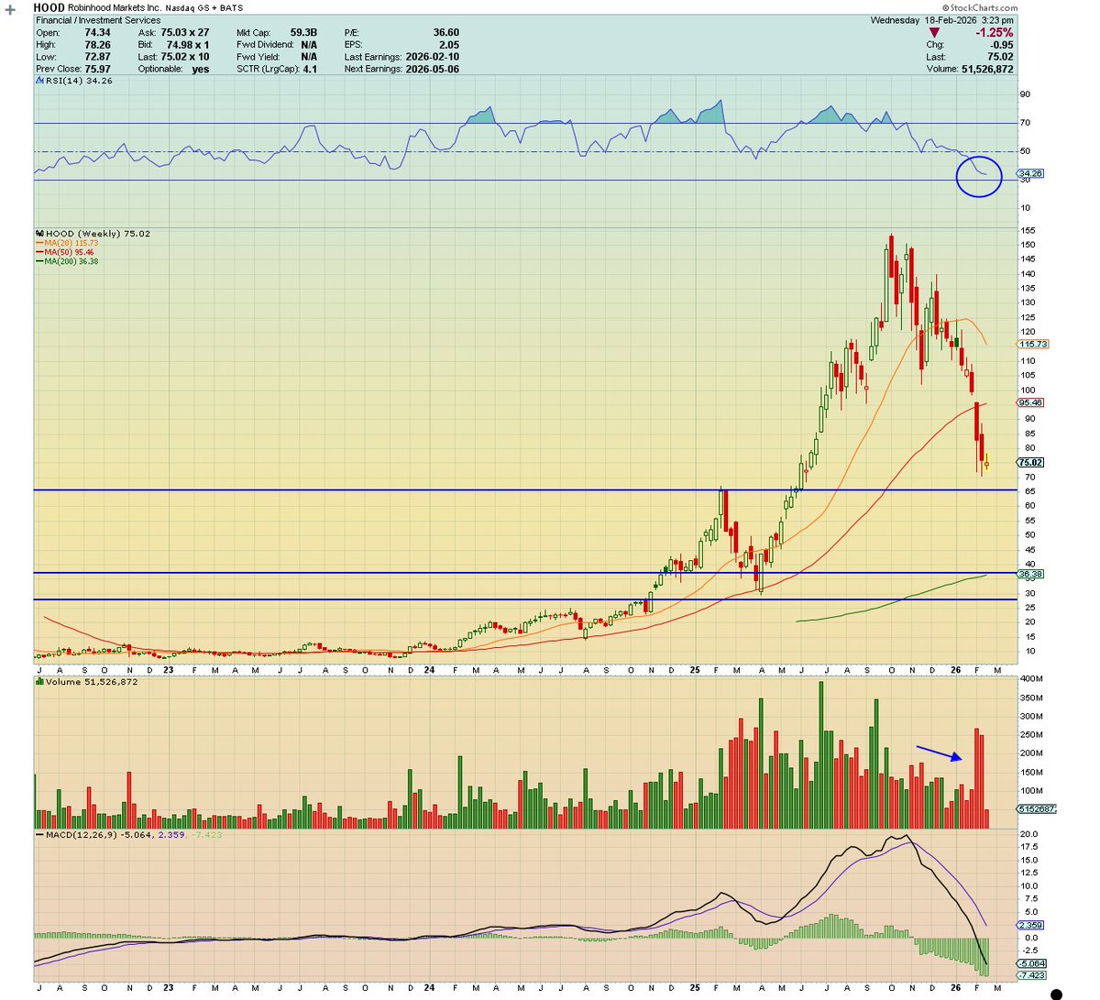Click the 34.26 RSI axis value tag

click(x=1030, y=173)
